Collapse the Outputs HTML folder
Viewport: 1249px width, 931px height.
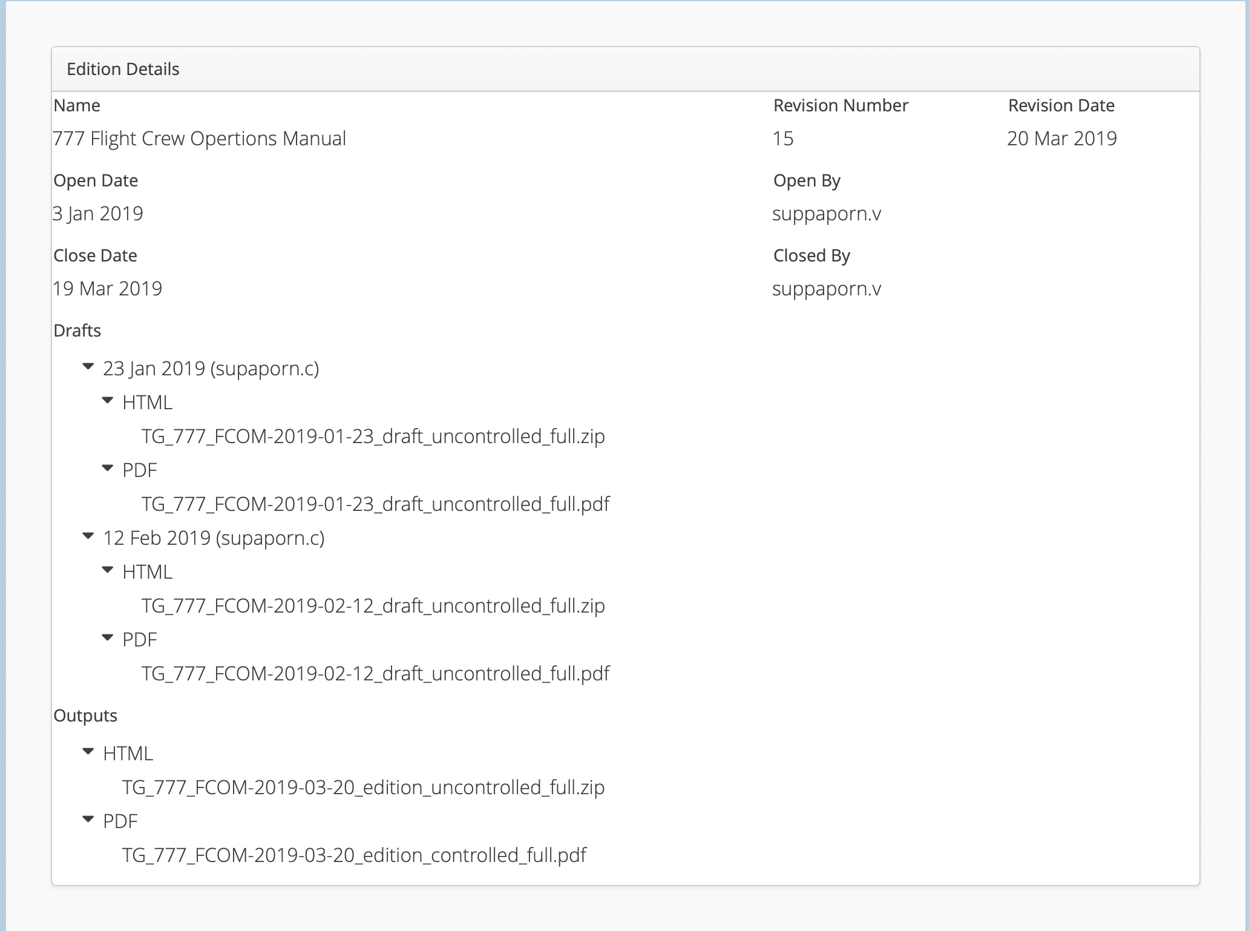[88, 752]
